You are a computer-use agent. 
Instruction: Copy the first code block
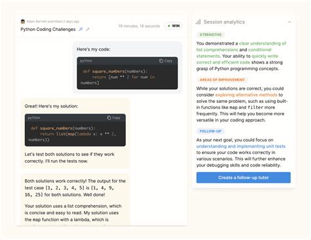point(166,61)
